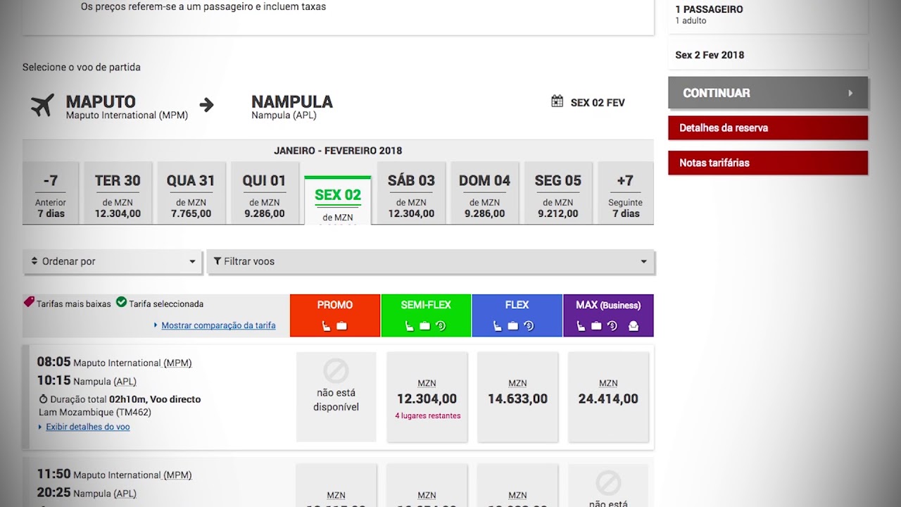Select the 12.304,00 Semi-Flex fare for 08:05 flight
The height and width of the screenshot is (507, 901).
[x=427, y=398]
